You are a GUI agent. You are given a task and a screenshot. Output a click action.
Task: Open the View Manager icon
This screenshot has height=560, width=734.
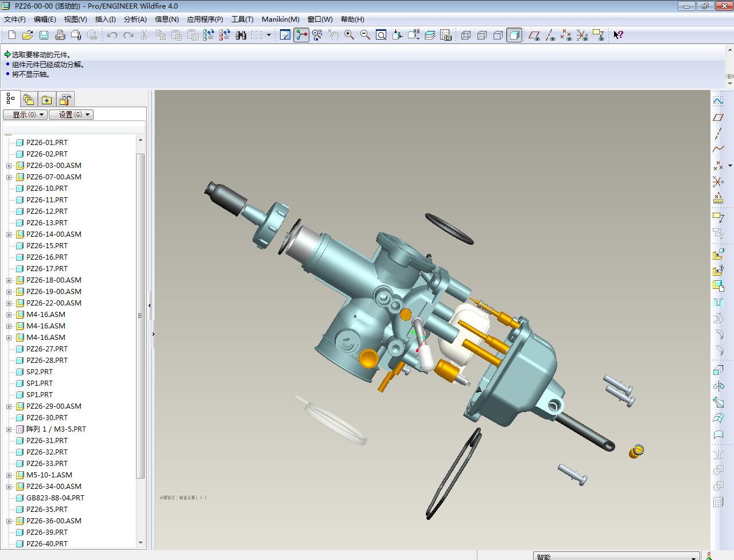pyautogui.click(x=446, y=35)
